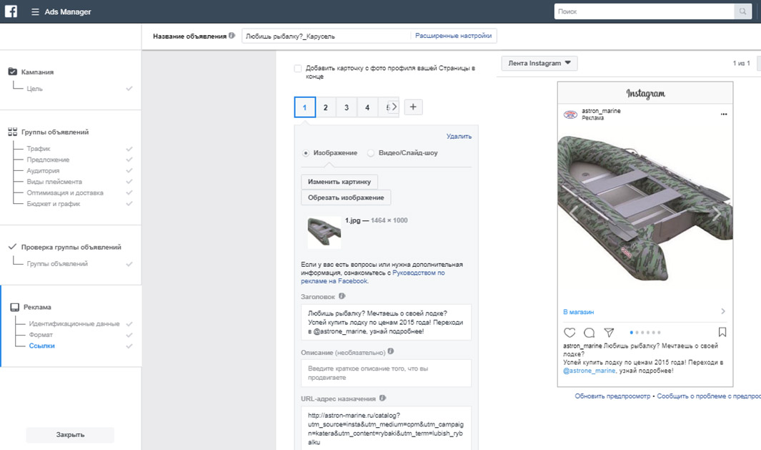Click the Реклама section icon
Screen dimensions: 761x450
14,307
